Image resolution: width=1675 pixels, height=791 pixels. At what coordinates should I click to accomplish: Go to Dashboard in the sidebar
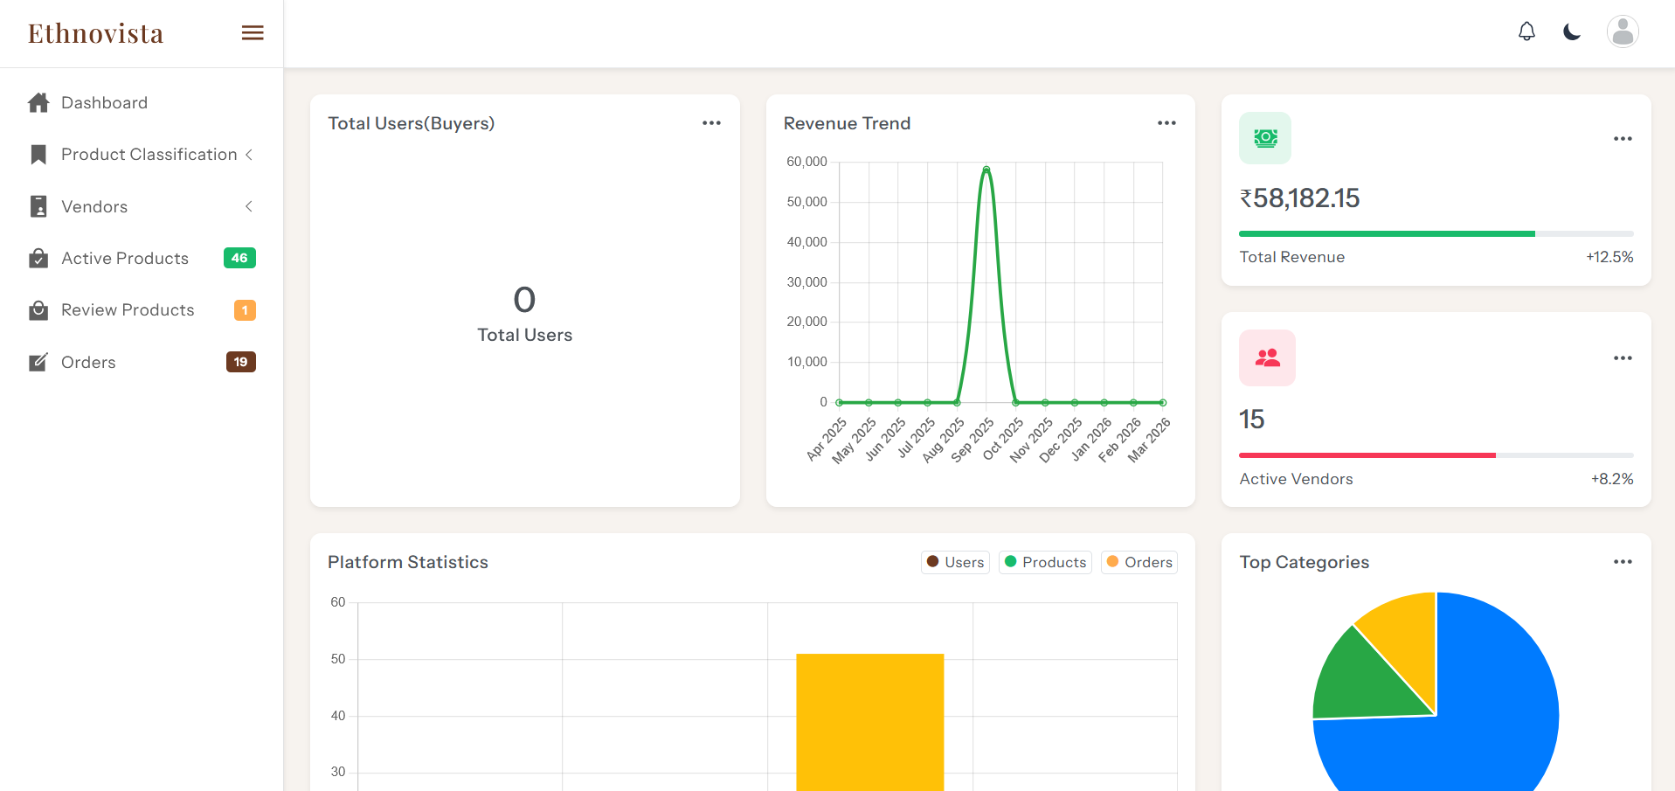[x=104, y=103]
